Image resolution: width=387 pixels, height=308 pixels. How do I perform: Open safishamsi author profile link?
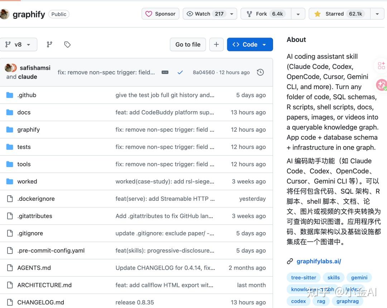(35, 68)
